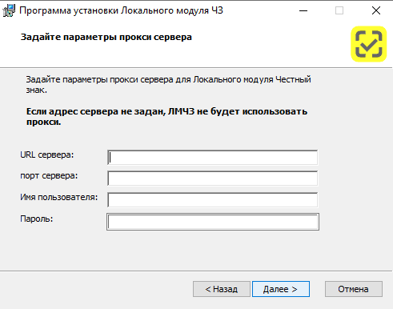Viewport: 393px width, 309px height.
Task: Activate the Имя пользователя input field
Action: 213,200
